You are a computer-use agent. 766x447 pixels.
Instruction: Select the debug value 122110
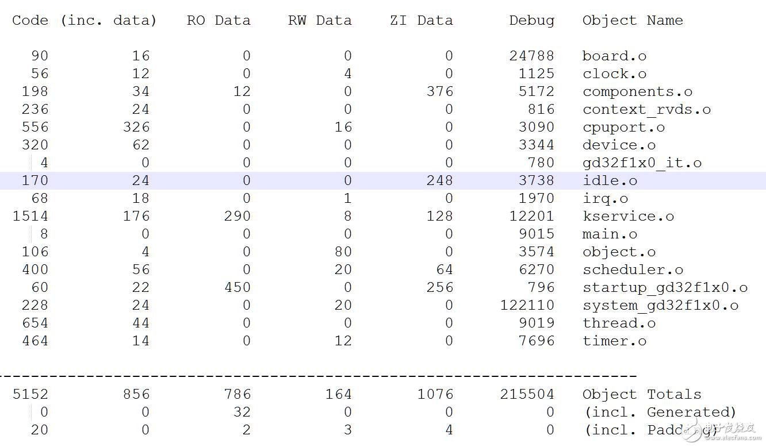coord(527,306)
